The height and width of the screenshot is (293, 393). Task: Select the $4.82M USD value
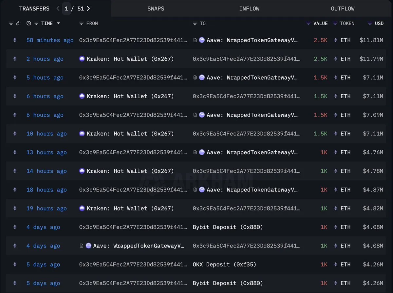(373, 208)
